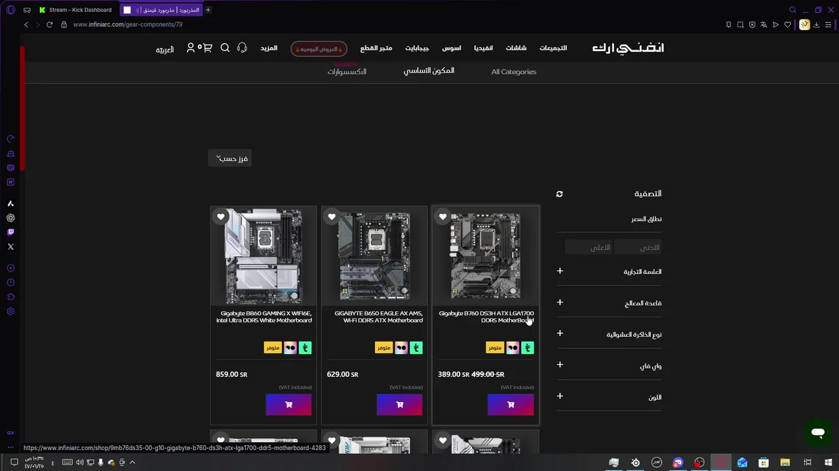The height and width of the screenshot is (471, 839).
Task: Open the live chat bubble button
Action: pos(817,432)
